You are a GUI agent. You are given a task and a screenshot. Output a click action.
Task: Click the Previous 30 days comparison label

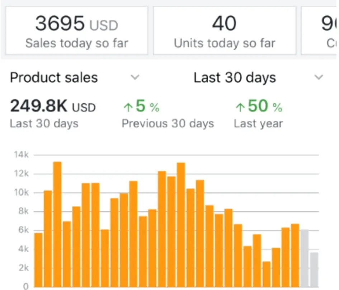tap(168, 124)
